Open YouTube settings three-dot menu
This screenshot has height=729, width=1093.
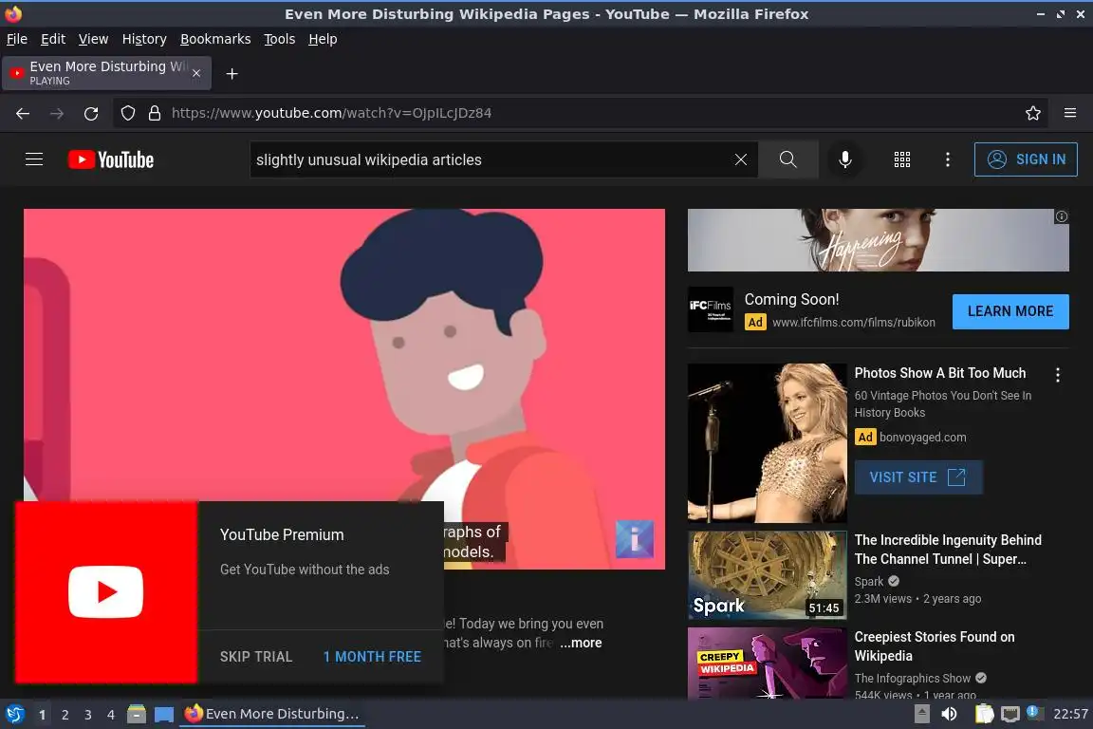click(947, 159)
